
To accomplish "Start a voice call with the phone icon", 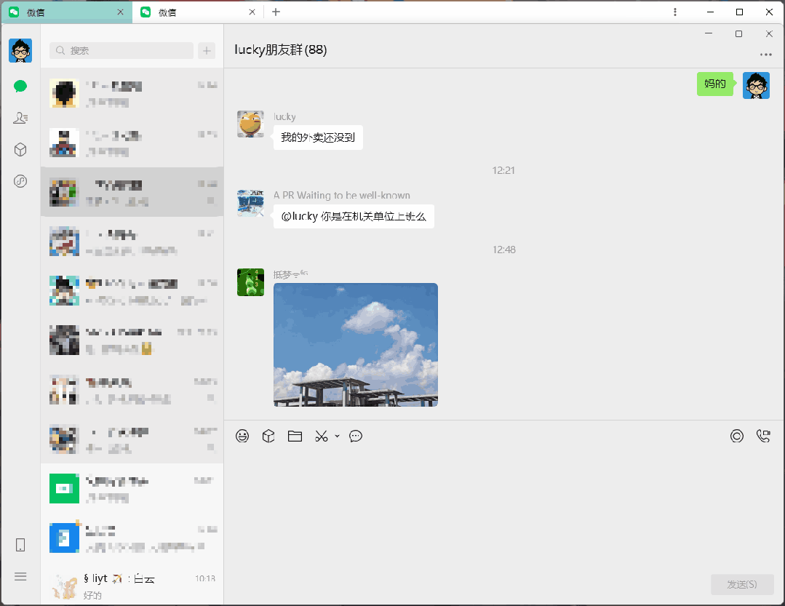I will 763,436.
